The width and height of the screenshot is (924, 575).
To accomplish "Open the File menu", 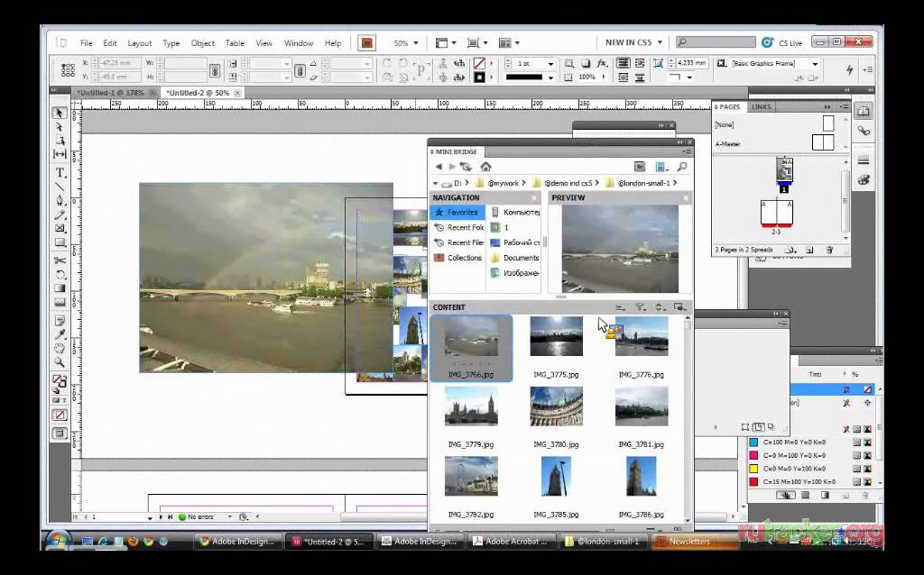I will 86,43.
